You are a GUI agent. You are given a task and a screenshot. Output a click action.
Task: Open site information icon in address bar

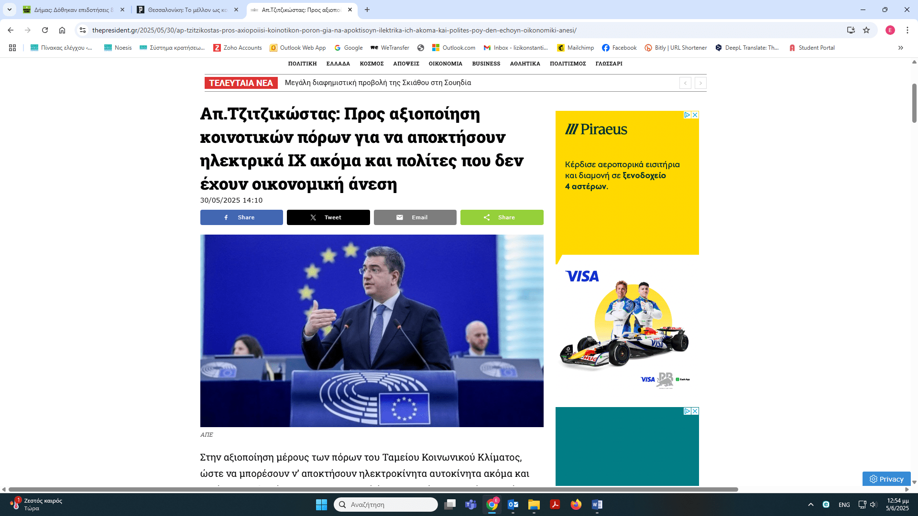click(x=83, y=30)
